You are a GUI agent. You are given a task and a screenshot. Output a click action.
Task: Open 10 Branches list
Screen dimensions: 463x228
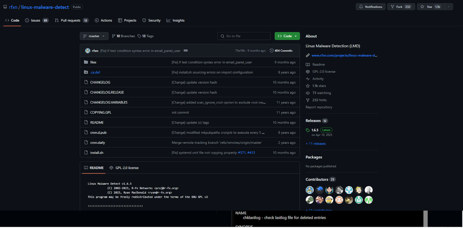[x=123, y=36]
